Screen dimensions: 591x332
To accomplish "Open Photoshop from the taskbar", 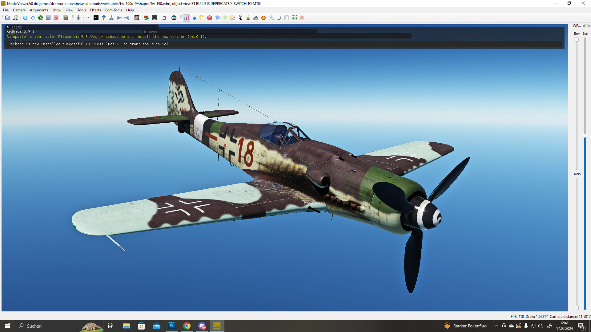I will [x=171, y=326].
